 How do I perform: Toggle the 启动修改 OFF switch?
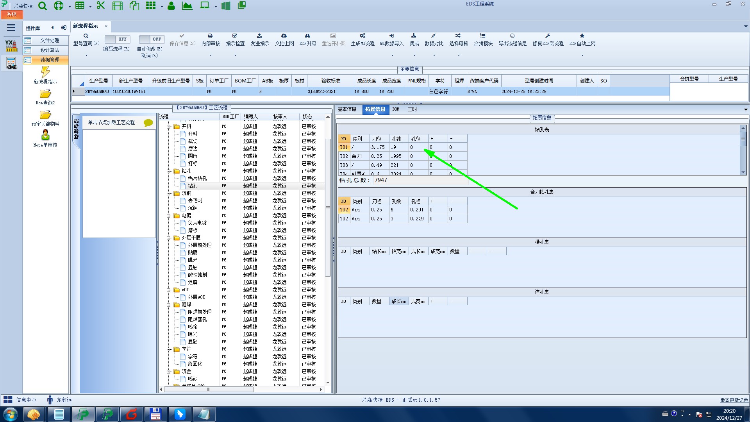click(152, 39)
